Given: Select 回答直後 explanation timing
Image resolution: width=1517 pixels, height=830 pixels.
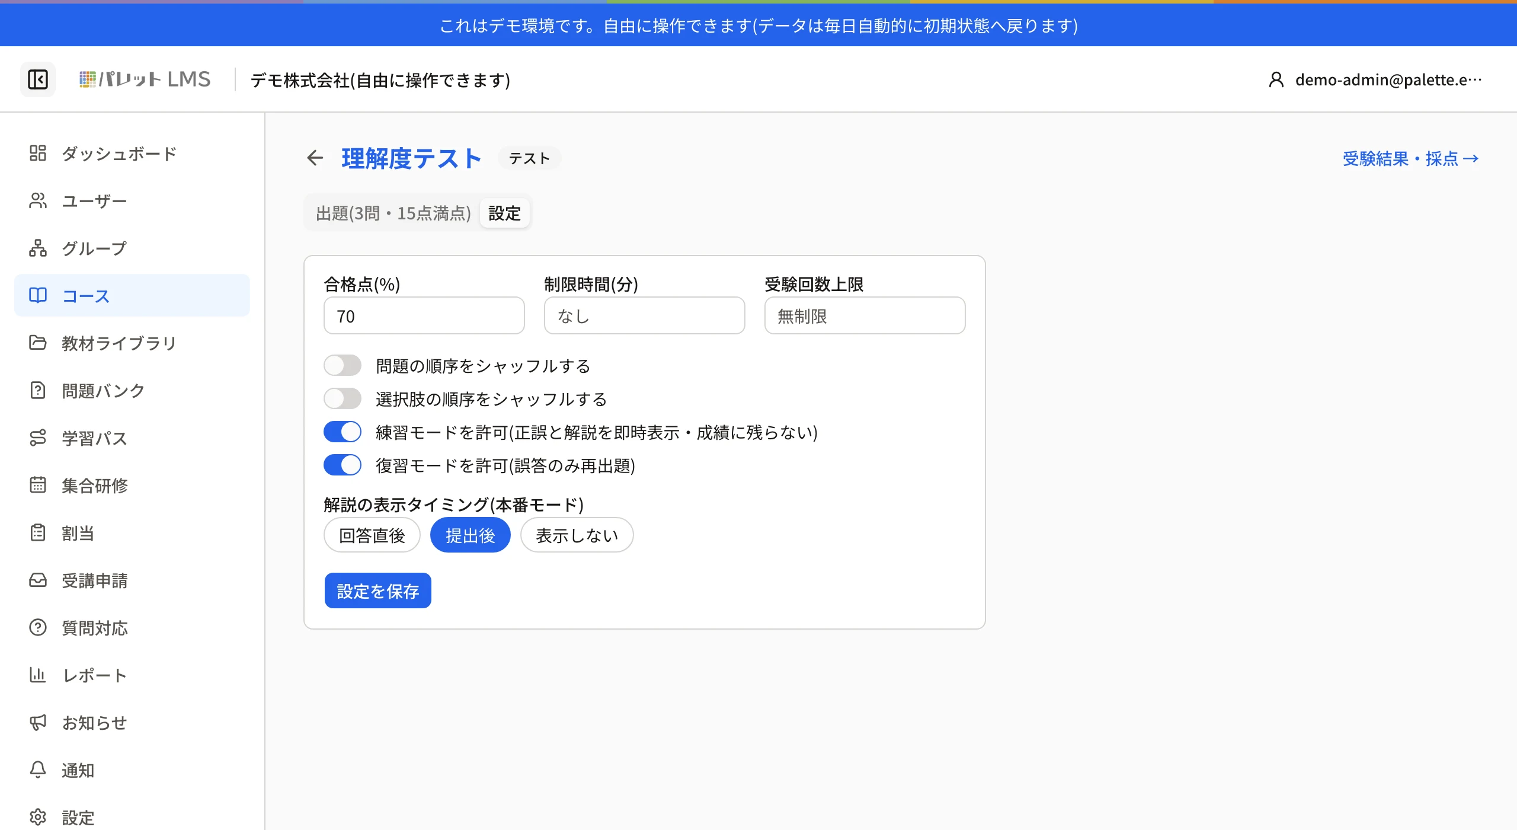Looking at the screenshot, I should (x=372, y=535).
